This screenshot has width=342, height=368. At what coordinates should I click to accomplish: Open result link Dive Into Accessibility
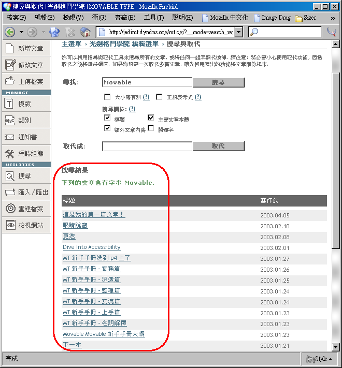[92, 247]
